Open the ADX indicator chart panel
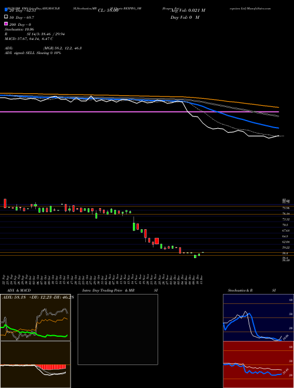Screen dimensions: 294x388 pyautogui.click(x=35, y=317)
